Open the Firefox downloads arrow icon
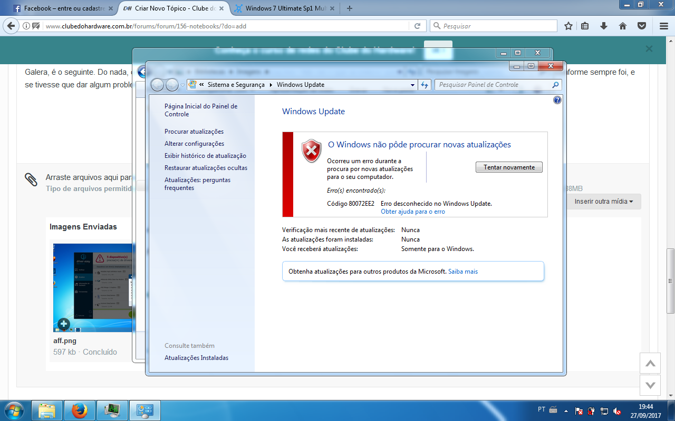The image size is (675, 421). point(604,26)
